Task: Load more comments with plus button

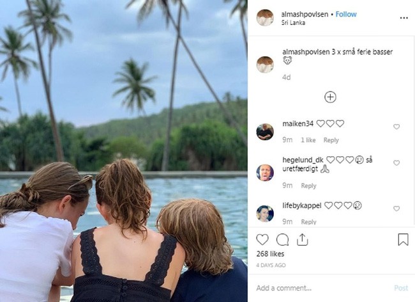Action: 330,97
